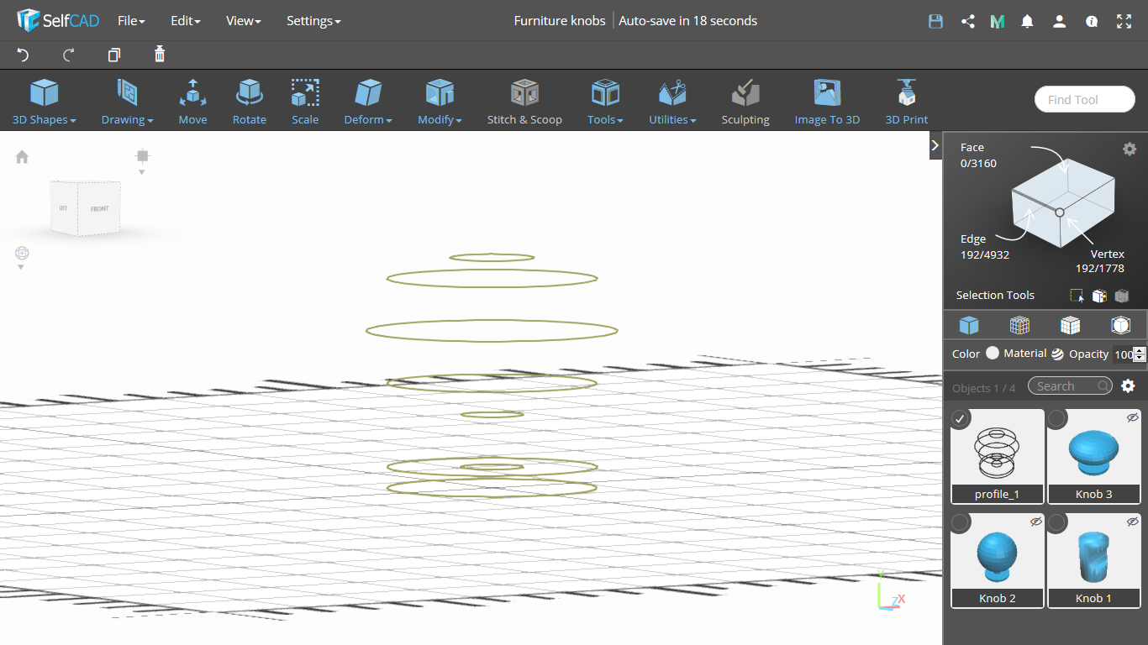Activate the cube selection tool icon

coord(1099,296)
